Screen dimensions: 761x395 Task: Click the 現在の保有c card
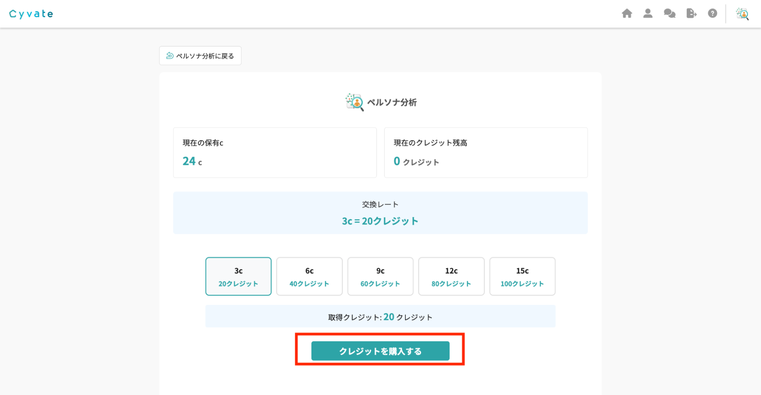tap(274, 152)
